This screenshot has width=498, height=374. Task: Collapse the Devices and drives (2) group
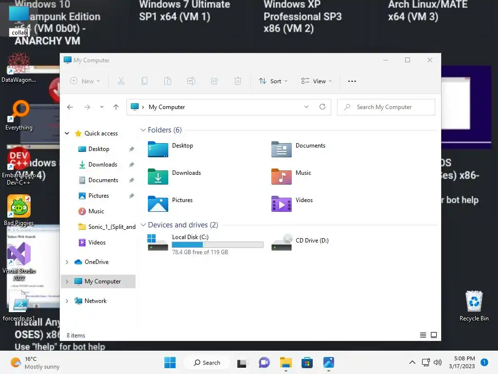(143, 225)
